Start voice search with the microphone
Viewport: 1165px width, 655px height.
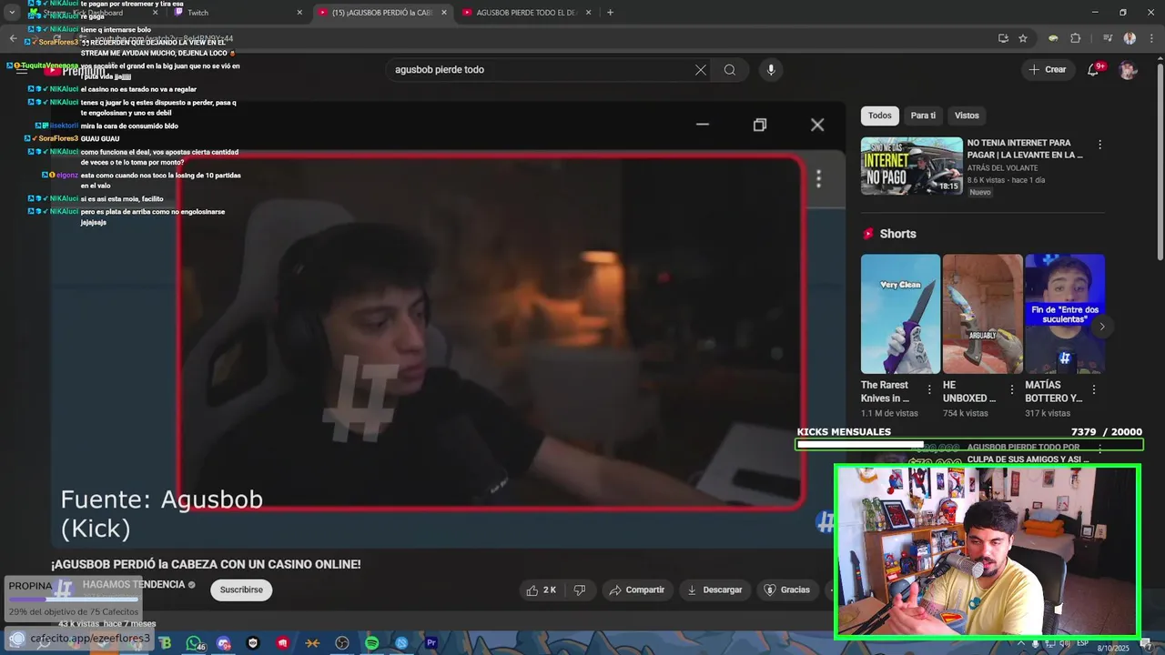[x=771, y=70]
